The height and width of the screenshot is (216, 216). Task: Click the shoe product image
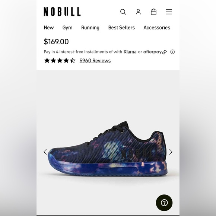(x=108, y=149)
